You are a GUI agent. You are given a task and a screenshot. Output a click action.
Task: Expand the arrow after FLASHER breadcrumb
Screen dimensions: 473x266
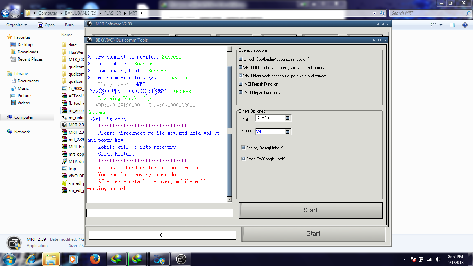point(125,13)
